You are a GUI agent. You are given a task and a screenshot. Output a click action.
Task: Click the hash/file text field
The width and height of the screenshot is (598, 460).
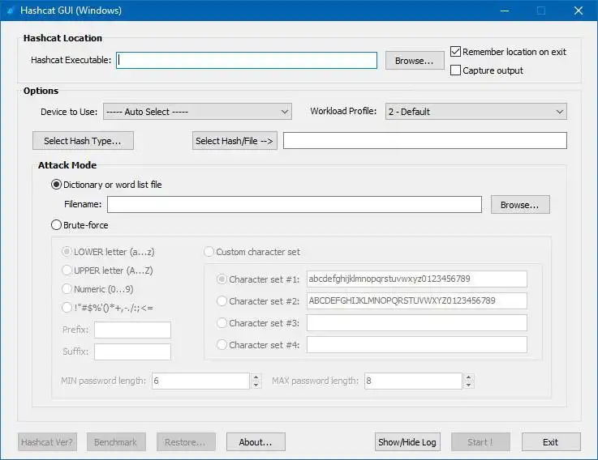[425, 141]
